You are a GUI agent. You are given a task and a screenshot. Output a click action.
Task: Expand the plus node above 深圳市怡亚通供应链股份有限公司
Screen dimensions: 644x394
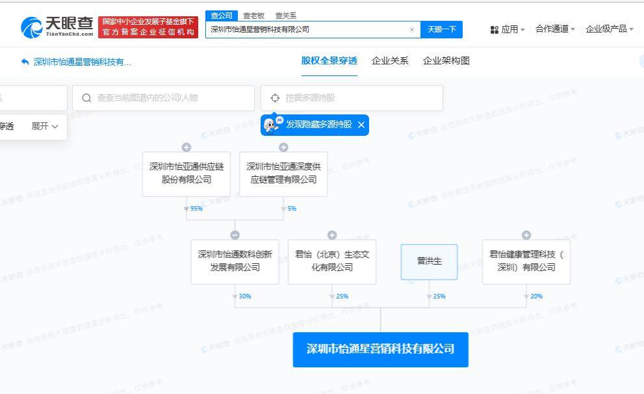186,147
